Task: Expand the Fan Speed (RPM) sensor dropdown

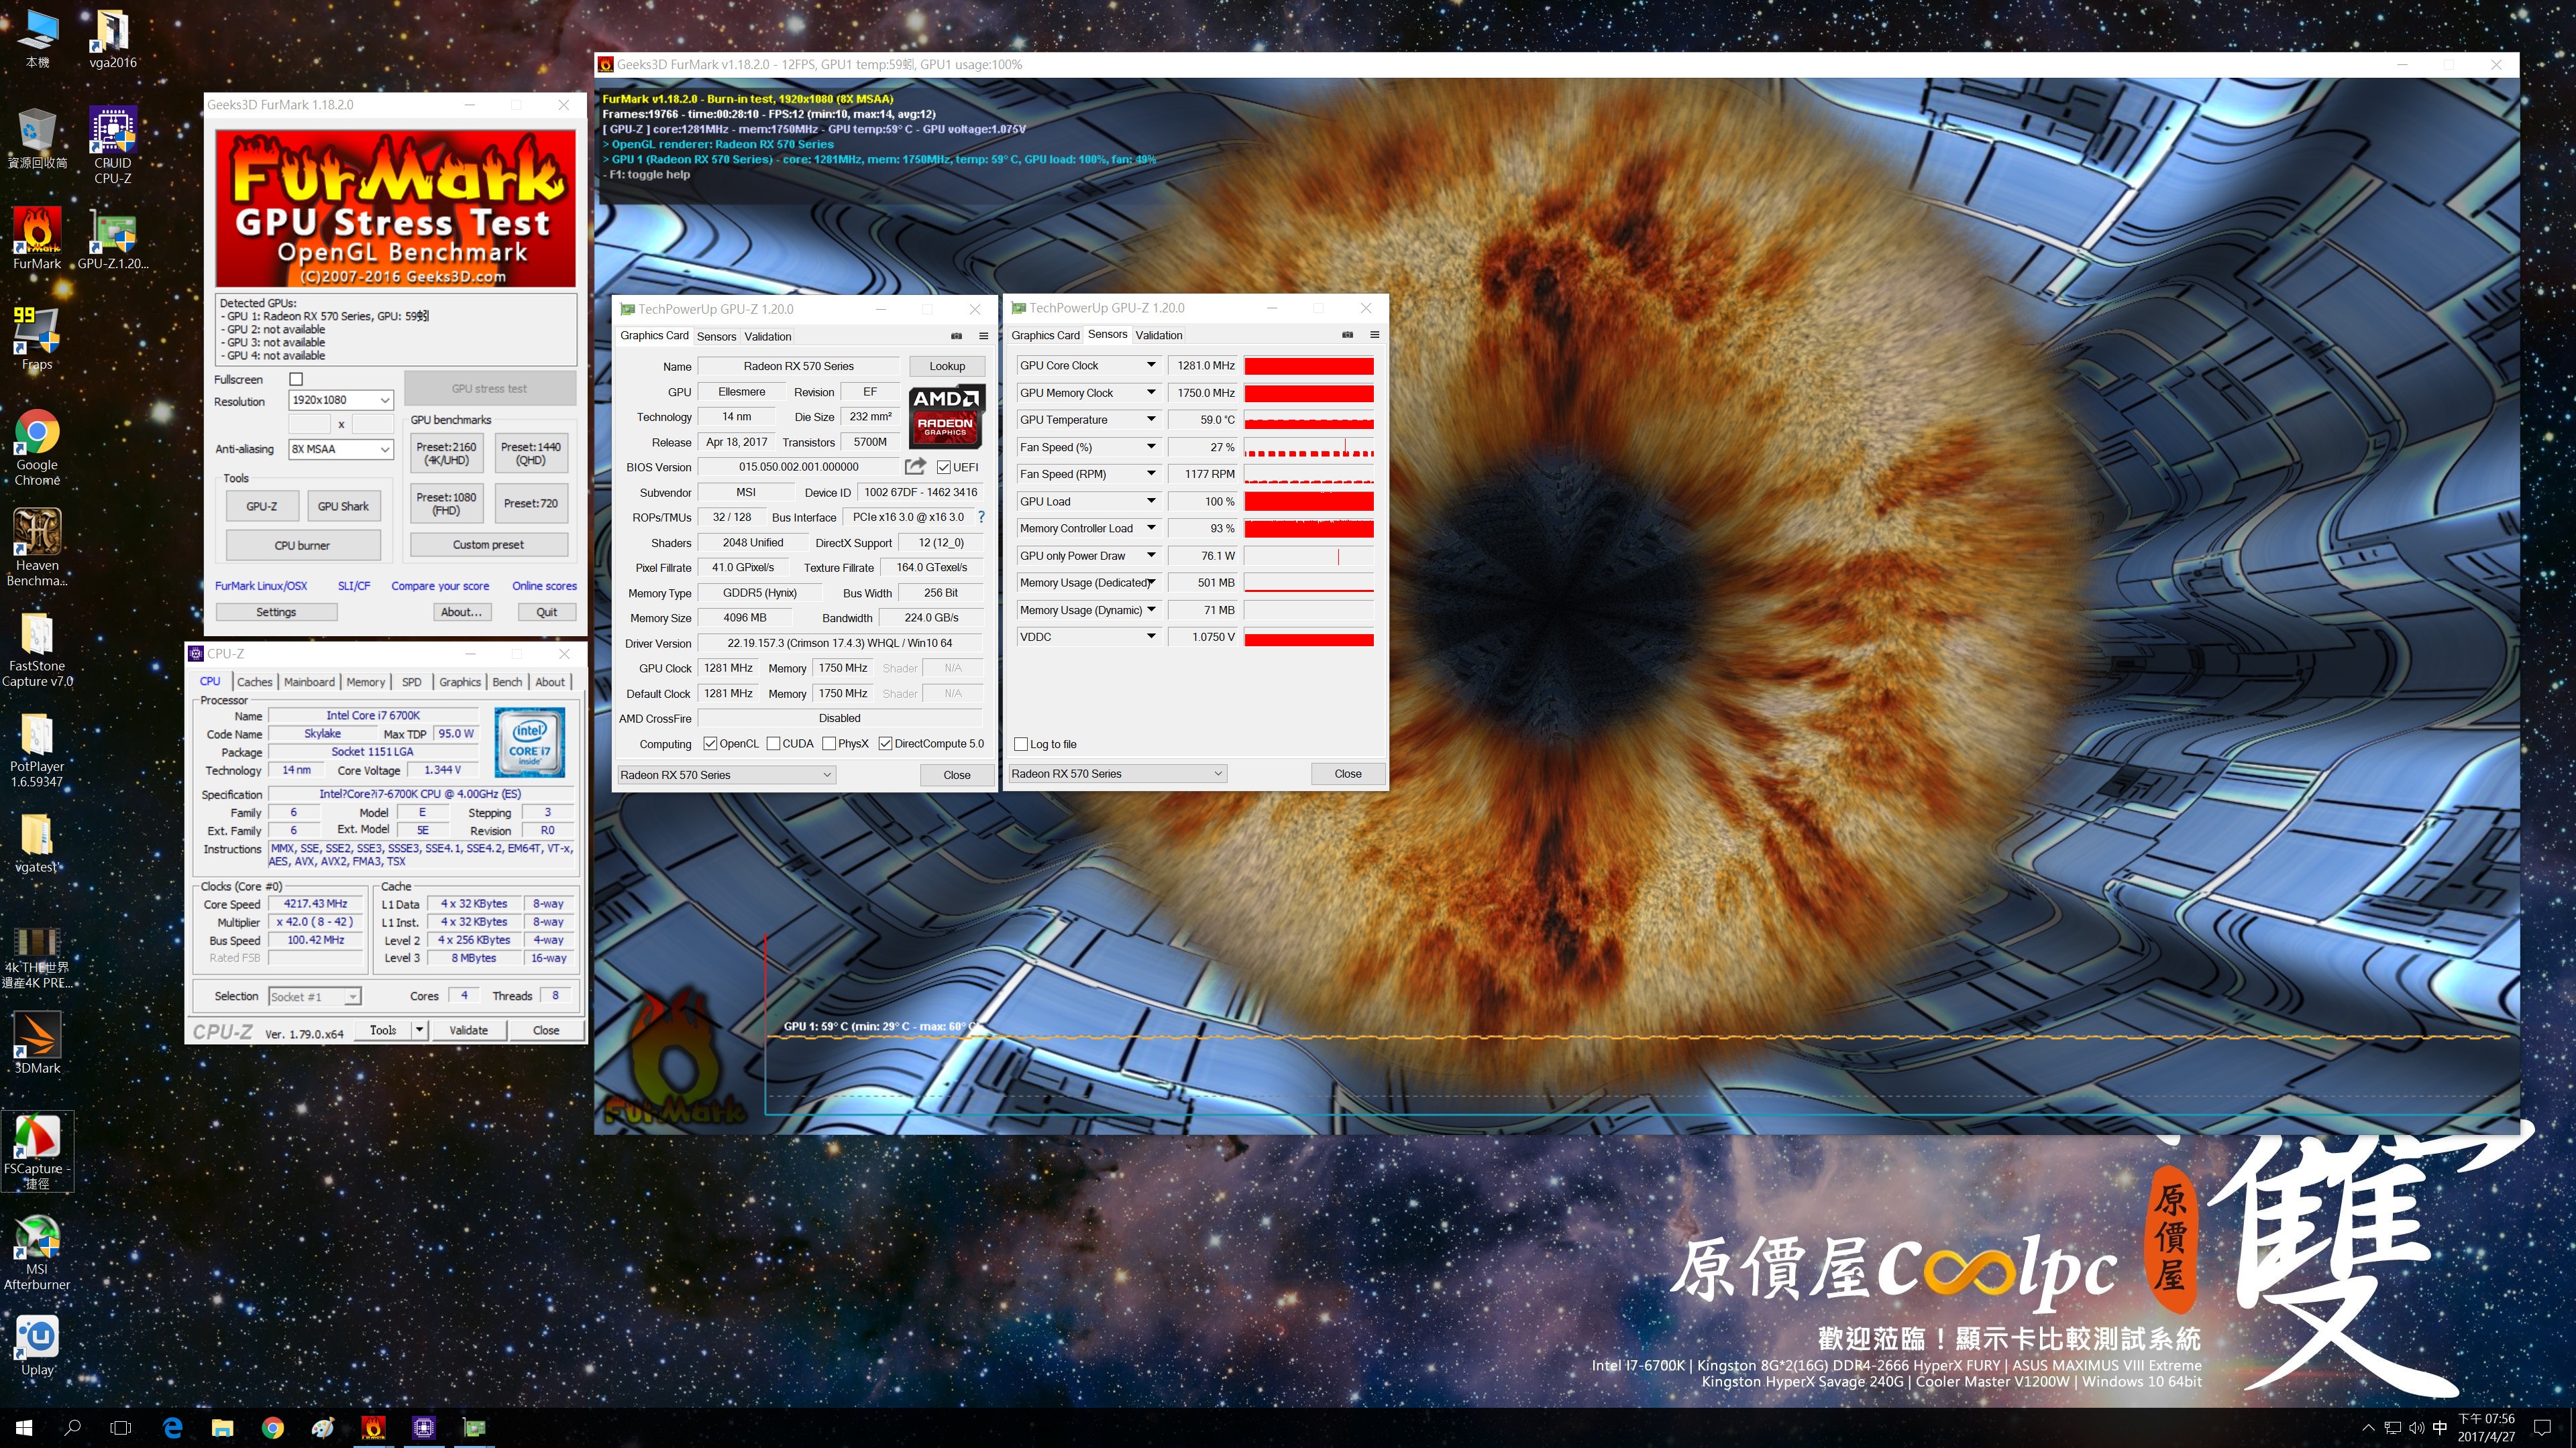Action: 1151,474
